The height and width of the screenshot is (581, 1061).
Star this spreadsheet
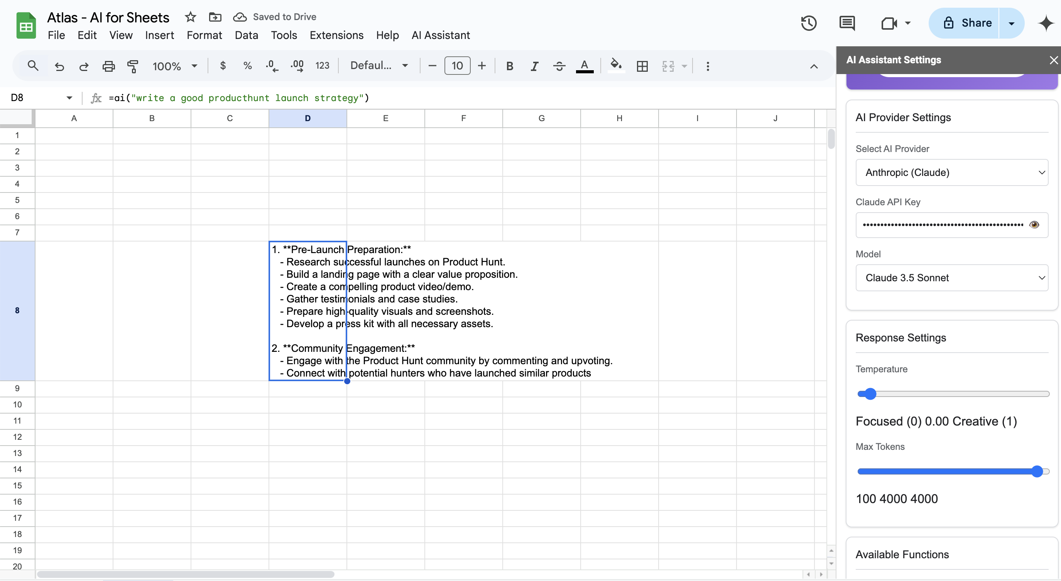(190, 17)
